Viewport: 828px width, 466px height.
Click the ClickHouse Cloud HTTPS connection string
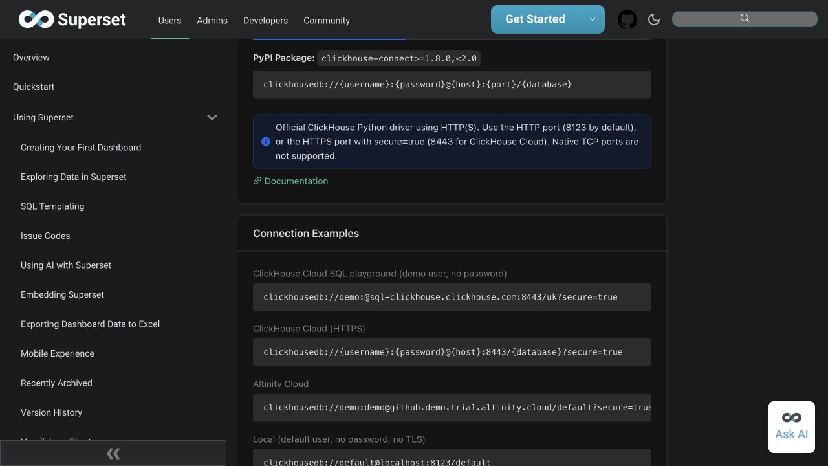coord(452,352)
